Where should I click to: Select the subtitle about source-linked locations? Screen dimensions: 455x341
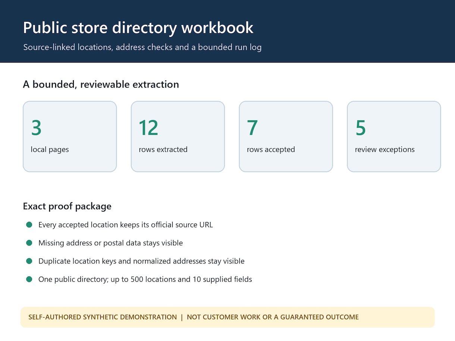pyautogui.click(x=142, y=47)
